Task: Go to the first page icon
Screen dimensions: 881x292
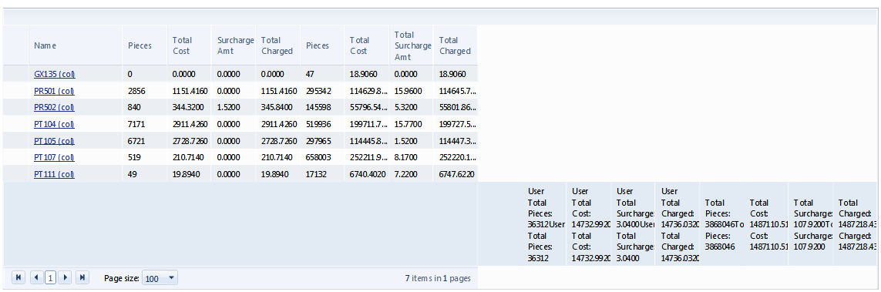Action: (18, 277)
